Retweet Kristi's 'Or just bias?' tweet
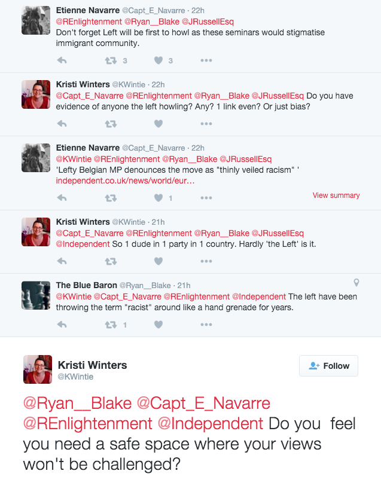This screenshot has height=480, width=381. [111, 124]
